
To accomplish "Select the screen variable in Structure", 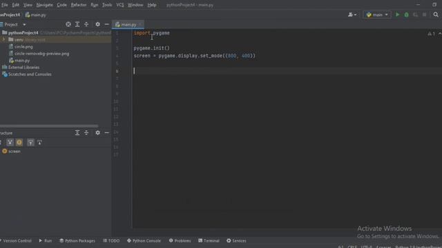I will (14, 152).
